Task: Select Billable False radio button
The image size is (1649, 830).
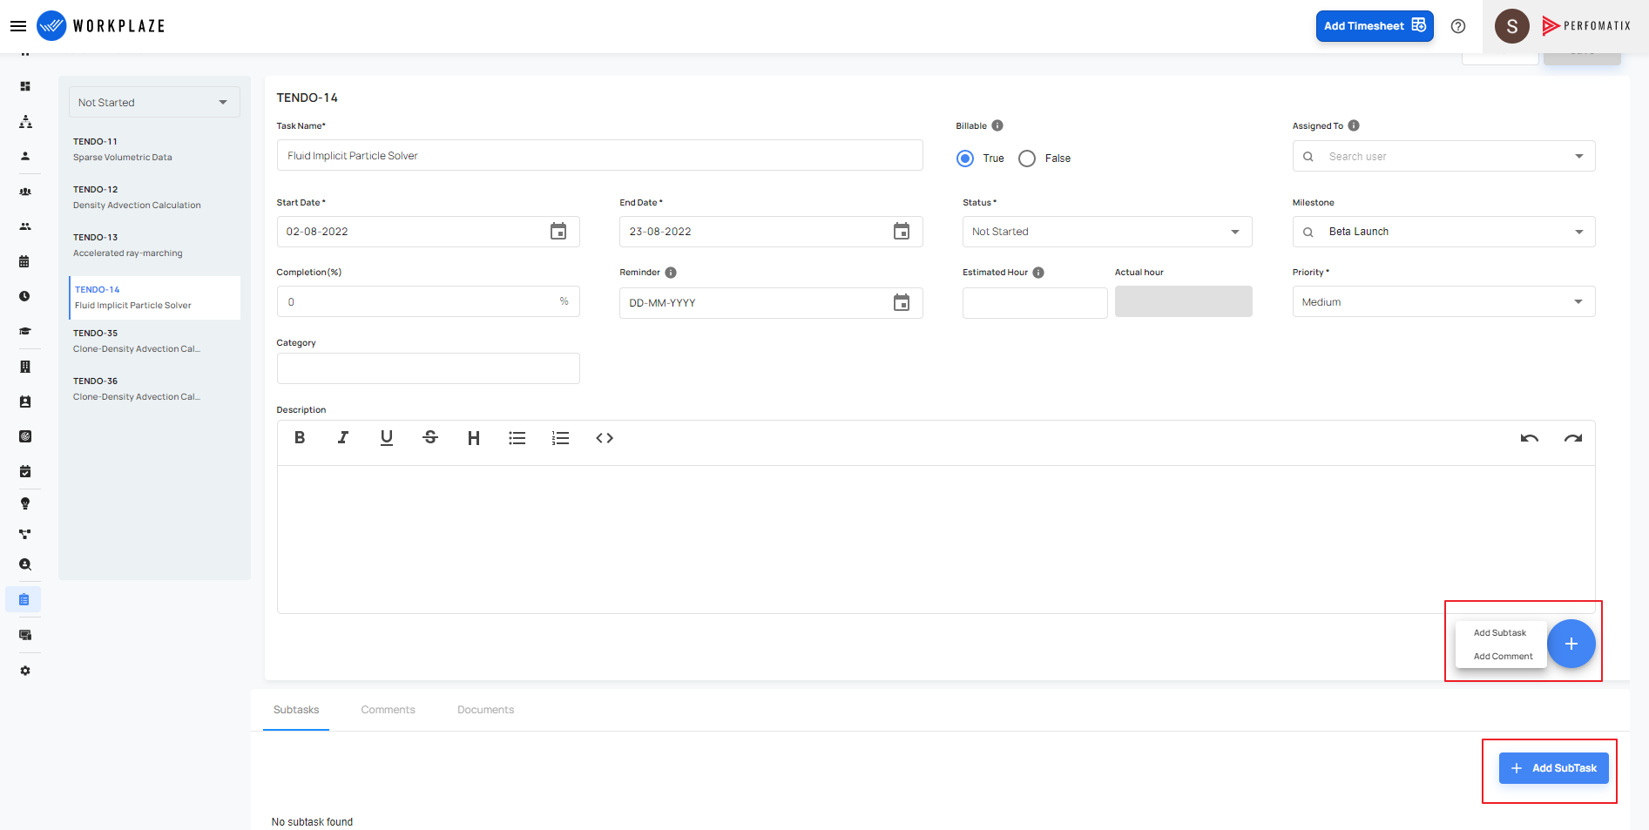Action: tap(1027, 159)
